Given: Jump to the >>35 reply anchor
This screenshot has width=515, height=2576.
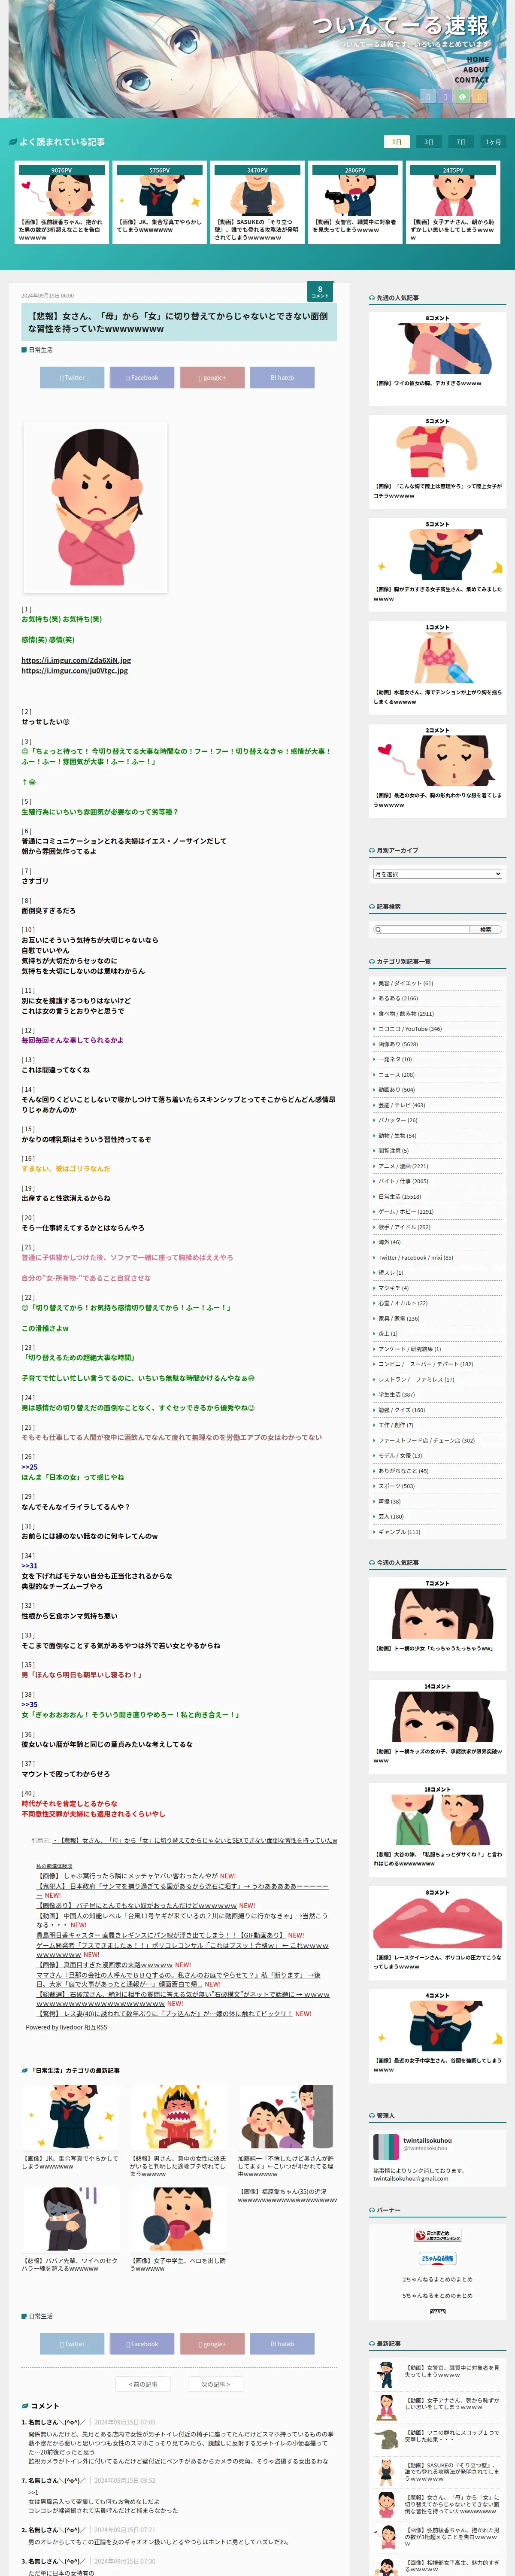Looking at the screenshot, I should point(30,1704).
